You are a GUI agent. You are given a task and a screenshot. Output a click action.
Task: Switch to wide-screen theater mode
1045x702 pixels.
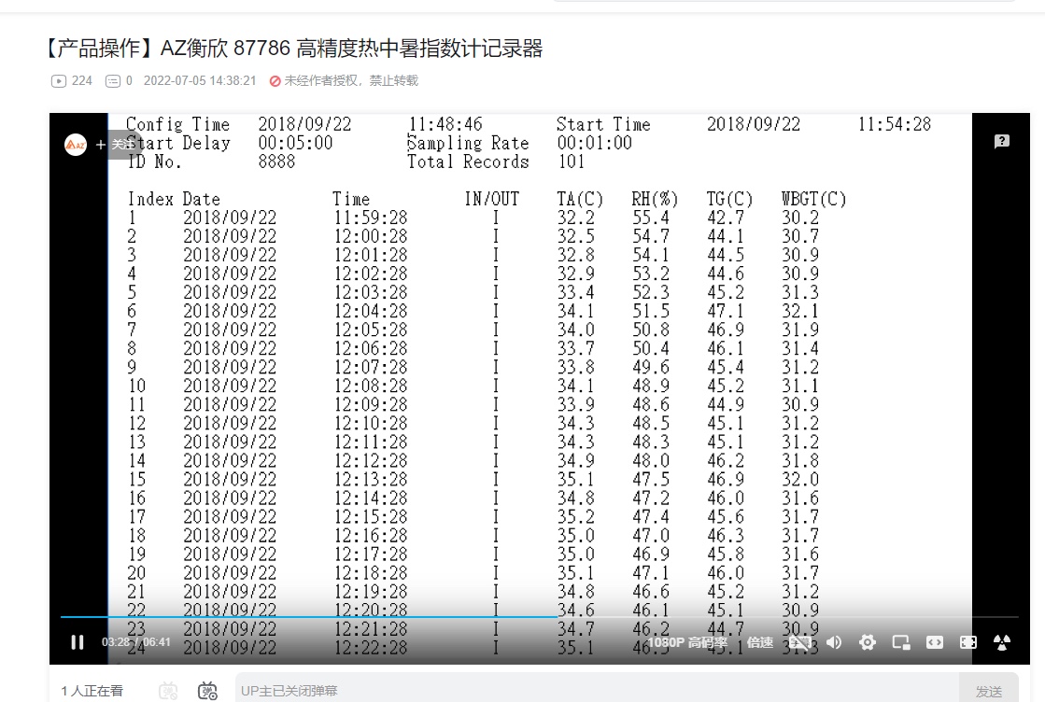[x=935, y=642]
